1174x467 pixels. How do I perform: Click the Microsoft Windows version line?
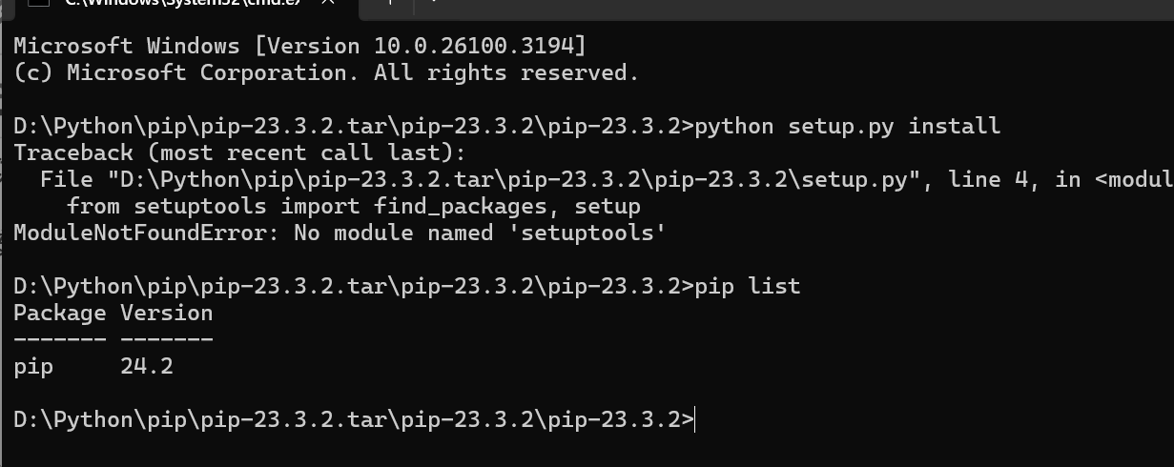coord(300,46)
